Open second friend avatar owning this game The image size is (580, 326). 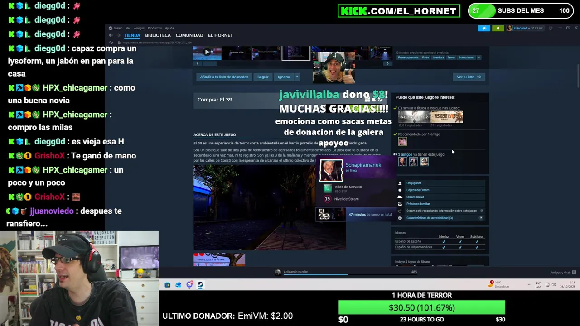click(x=413, y=161)
